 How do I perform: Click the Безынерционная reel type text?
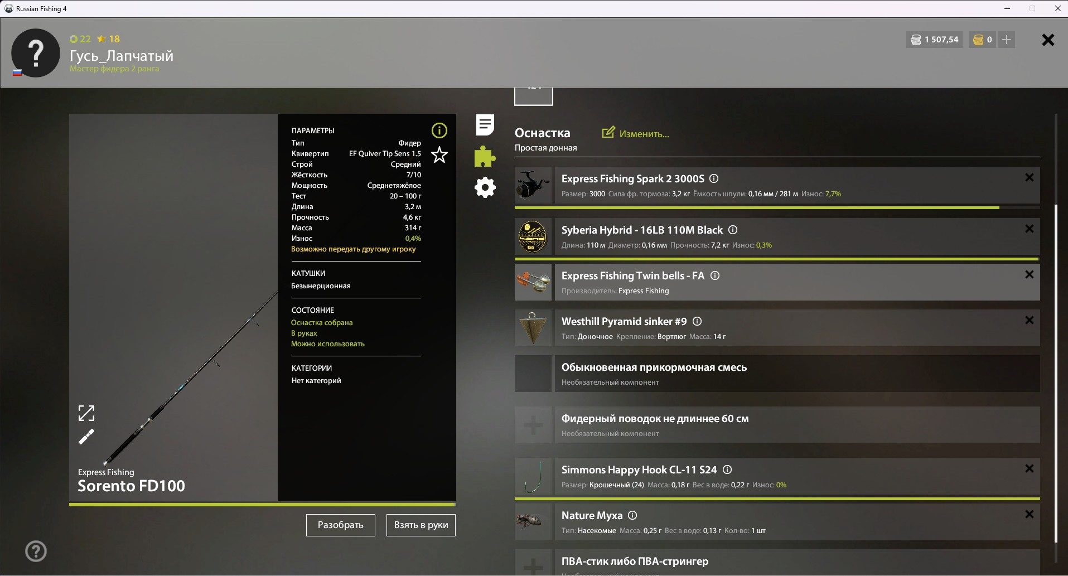coord(321,286)
